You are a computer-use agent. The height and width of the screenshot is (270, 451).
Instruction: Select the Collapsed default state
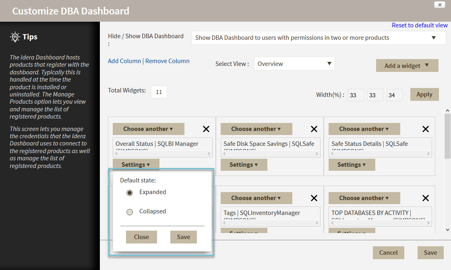coord(130,212)
